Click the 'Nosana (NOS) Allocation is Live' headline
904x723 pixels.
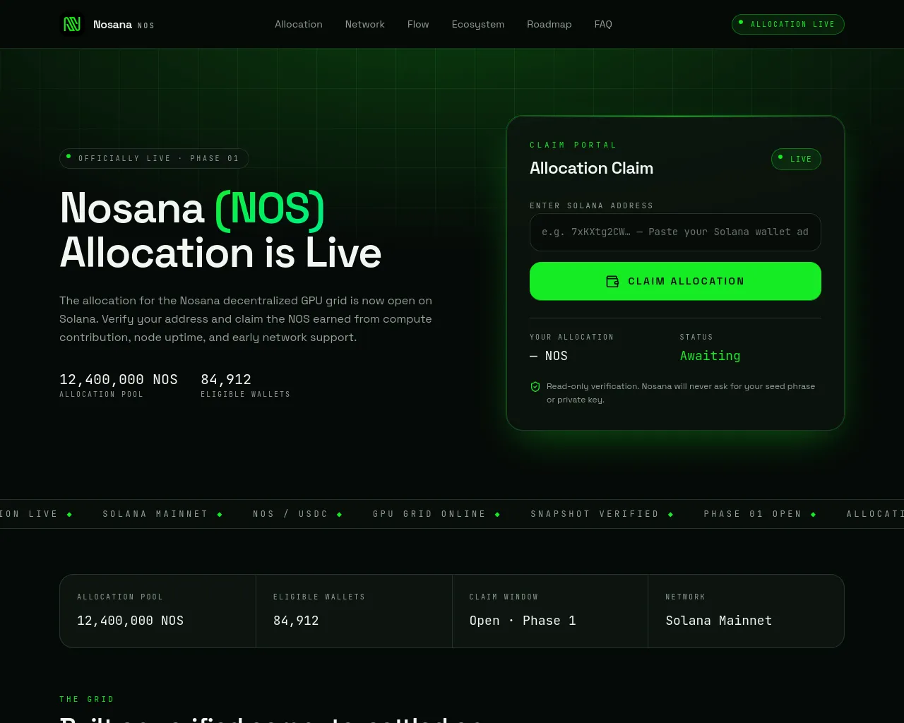(x=220, y=230)
